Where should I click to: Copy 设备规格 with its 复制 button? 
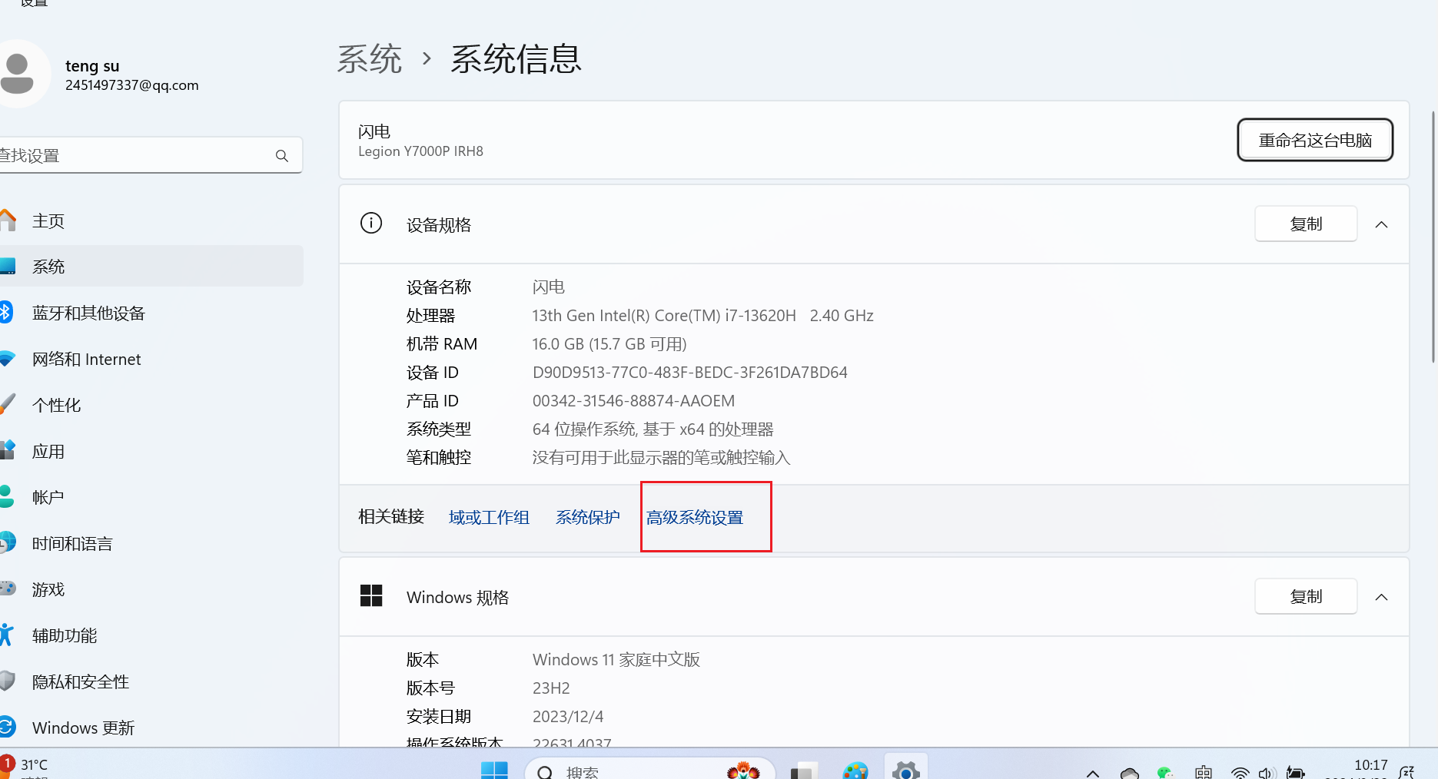point(1306,224)
